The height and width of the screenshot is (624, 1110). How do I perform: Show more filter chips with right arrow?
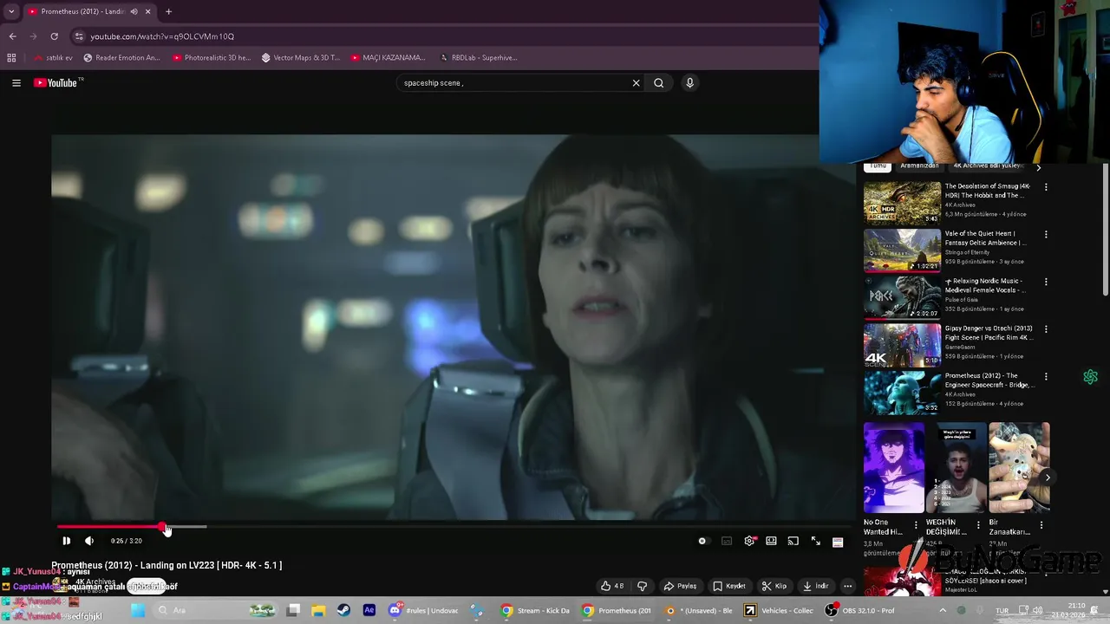click(x=1038, y=166)
